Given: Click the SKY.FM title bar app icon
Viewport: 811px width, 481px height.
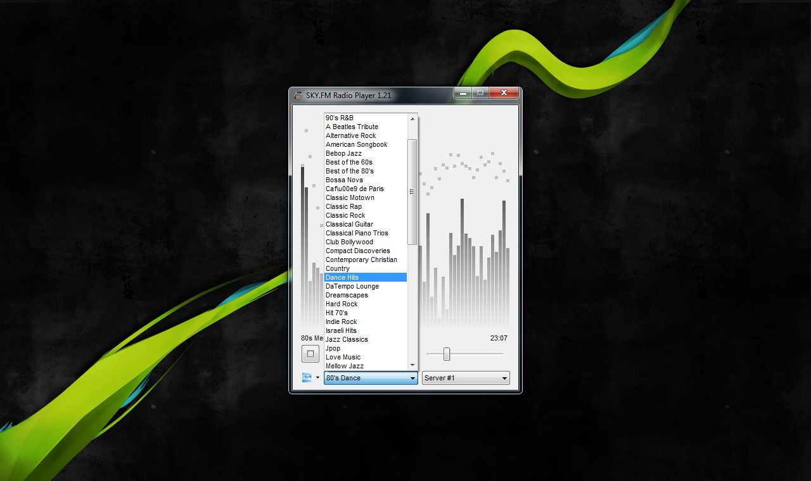Looking at the screenshot, I should pos(298,96).
